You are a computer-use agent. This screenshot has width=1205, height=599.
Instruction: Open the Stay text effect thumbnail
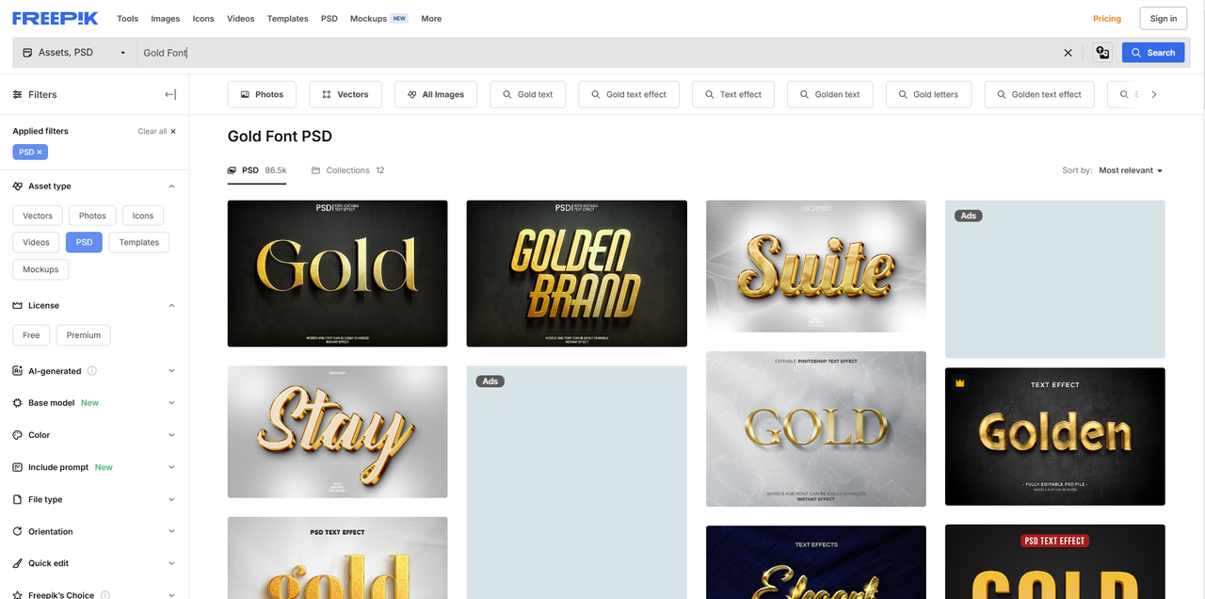338,432
